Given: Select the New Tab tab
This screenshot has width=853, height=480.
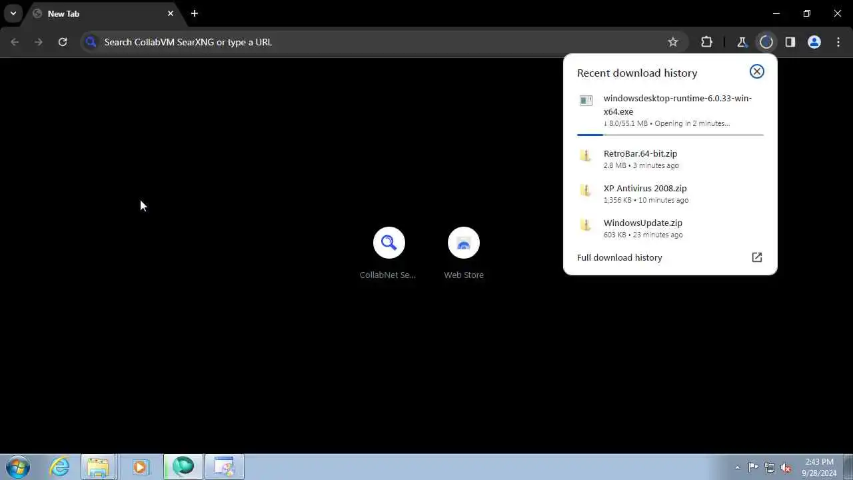Looking at the screenshot, I should [x=103, y=13].
